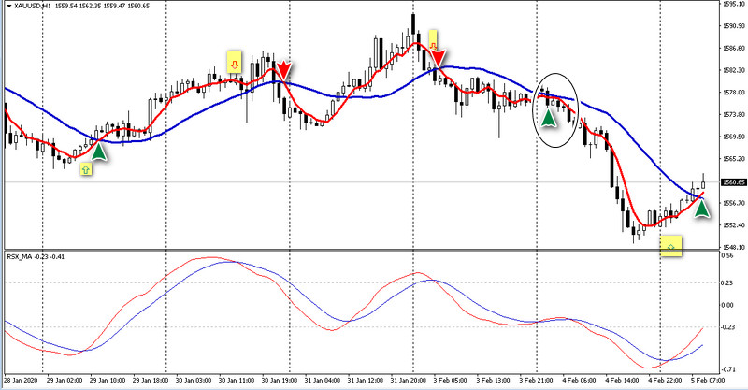
Task: Select the red sell arrow near 30 Jan 19:00
Action: click(x=284, y=70)
